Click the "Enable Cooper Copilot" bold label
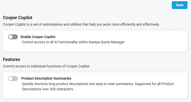Image resolution: width=191 pixels, height=102 pixels. pos(38,37)
